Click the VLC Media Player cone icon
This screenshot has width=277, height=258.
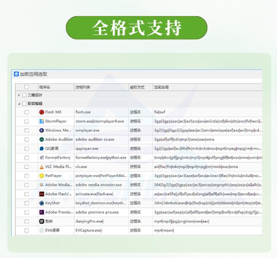pos(41,167)
